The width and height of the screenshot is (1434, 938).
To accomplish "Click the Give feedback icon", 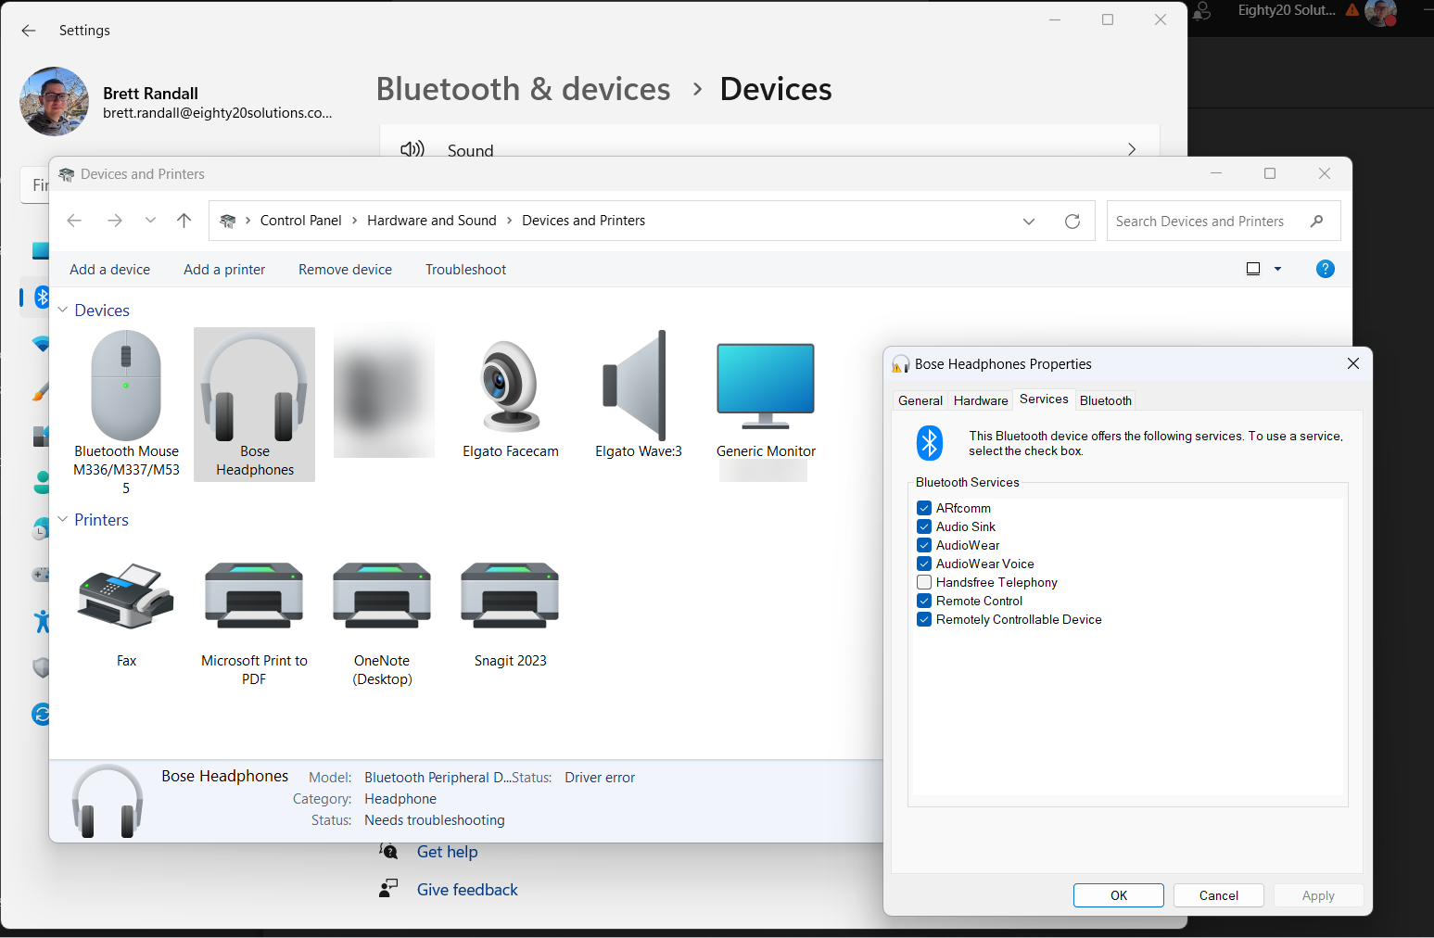I will tap(389, 889).
